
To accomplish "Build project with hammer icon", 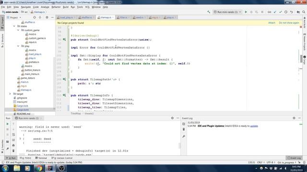I will [209, 12].
